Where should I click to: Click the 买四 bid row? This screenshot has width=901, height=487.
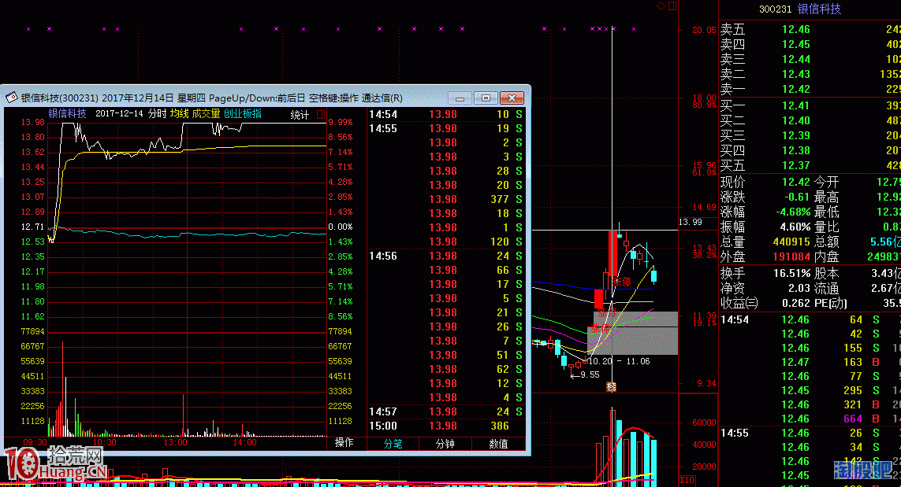coord(810,150)
